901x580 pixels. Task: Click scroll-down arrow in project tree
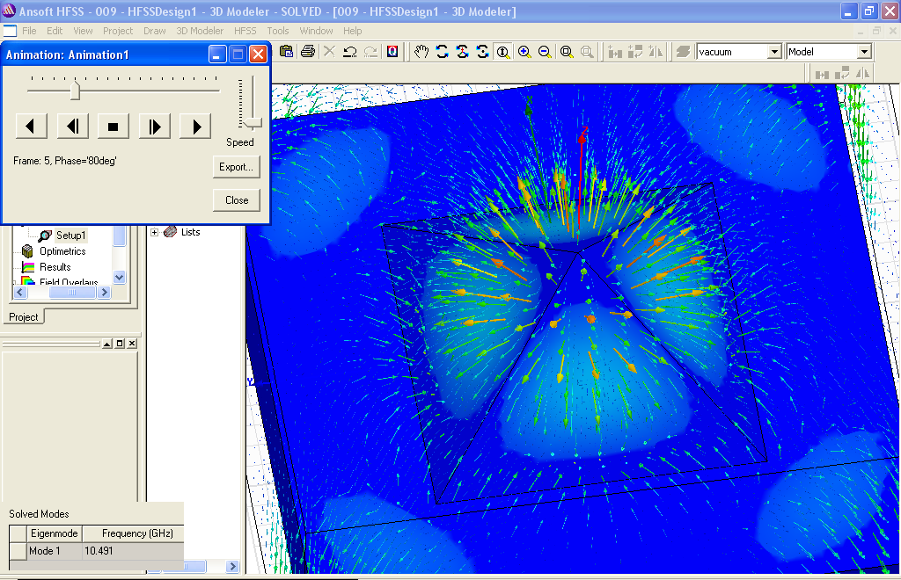(x=120, y=277)
